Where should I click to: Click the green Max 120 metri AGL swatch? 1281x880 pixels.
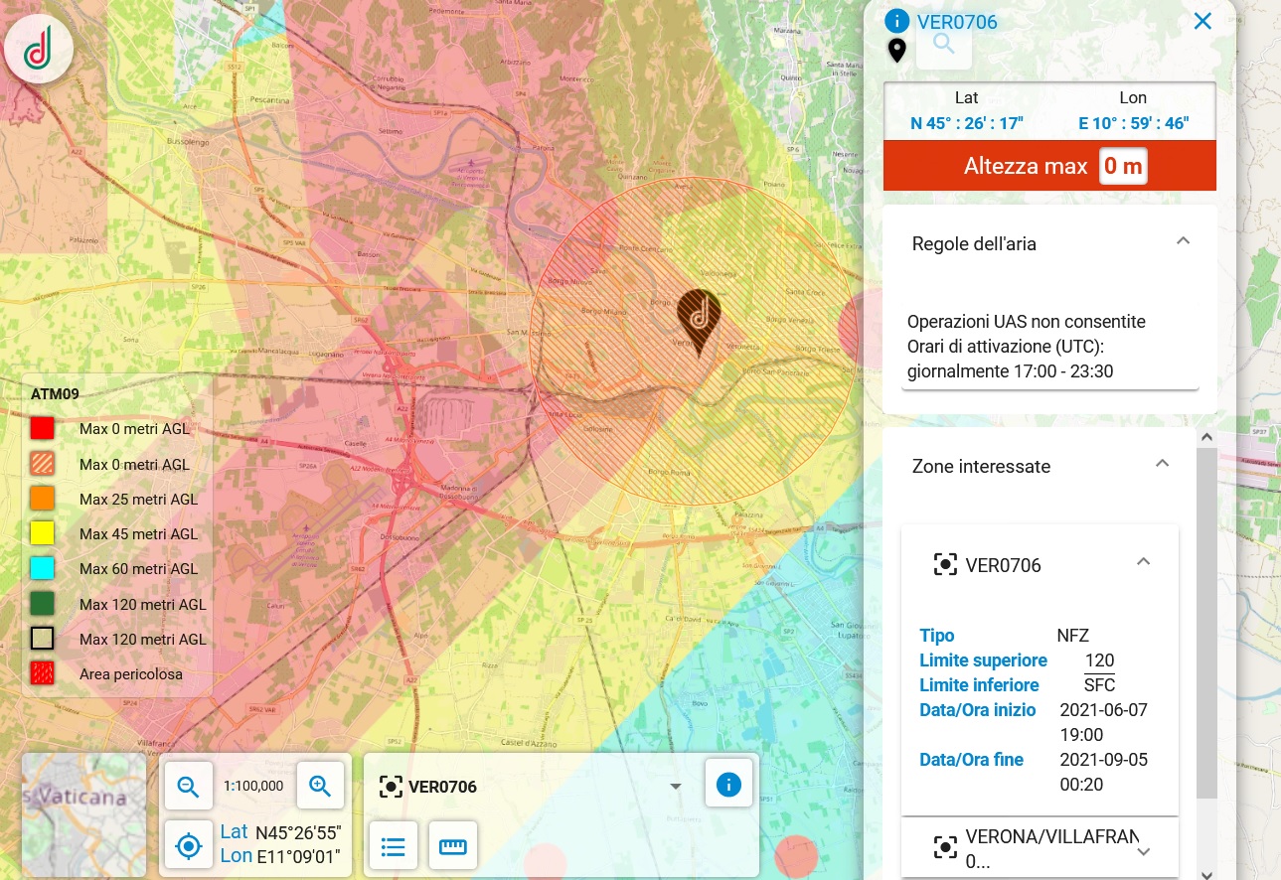[42, 603]
